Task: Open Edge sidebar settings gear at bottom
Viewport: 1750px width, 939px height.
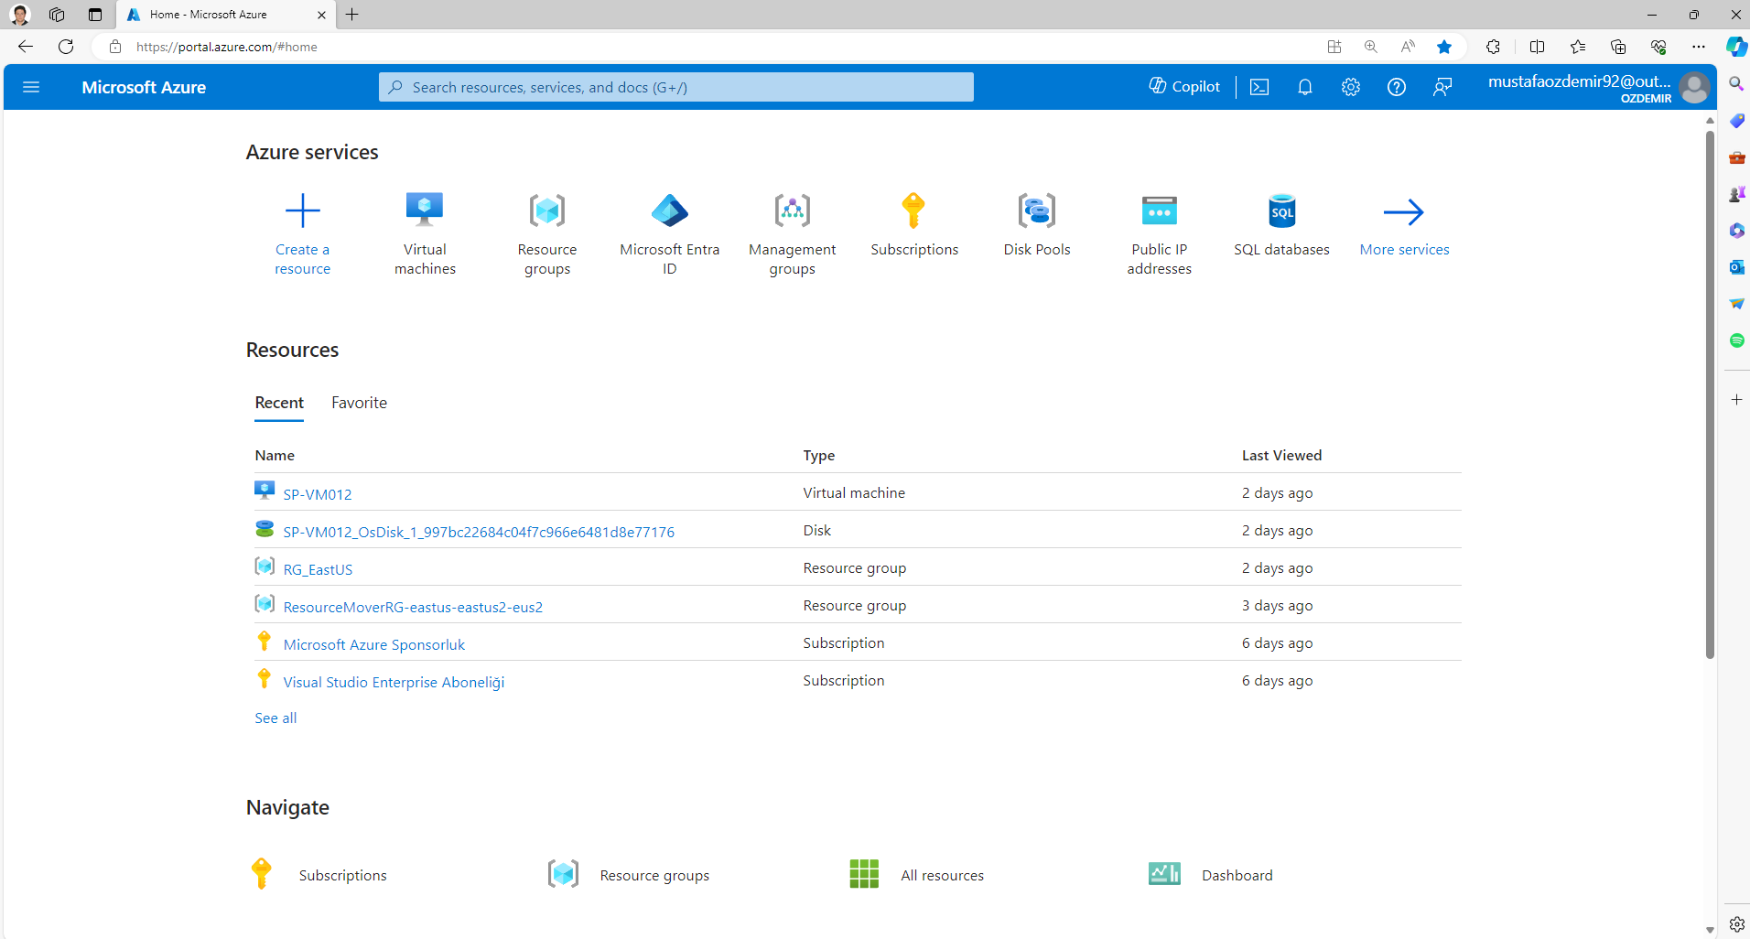Action: (x=1736, y=924)
